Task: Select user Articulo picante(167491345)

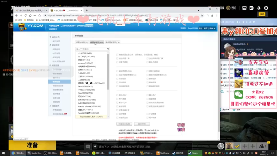Action: point(90,106)
